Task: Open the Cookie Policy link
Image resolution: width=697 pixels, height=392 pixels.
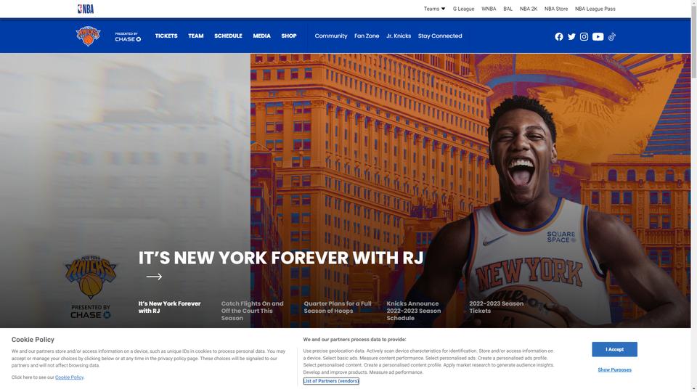Action: click(70, 377)
